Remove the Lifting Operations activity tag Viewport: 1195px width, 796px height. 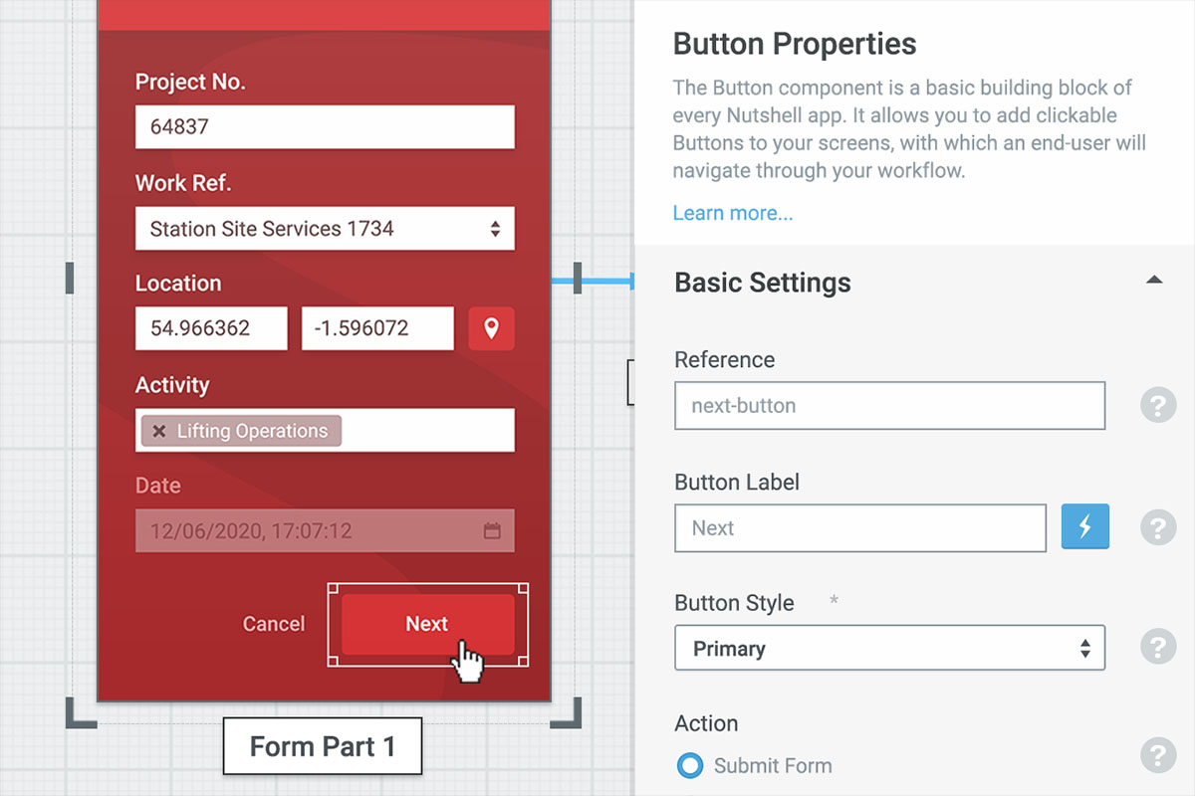pyautogui.click(x=159, y=431)
